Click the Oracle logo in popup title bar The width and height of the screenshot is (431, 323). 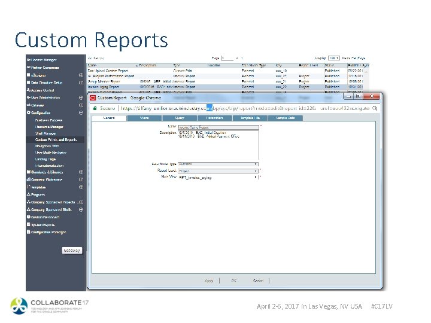pos(93,97)
